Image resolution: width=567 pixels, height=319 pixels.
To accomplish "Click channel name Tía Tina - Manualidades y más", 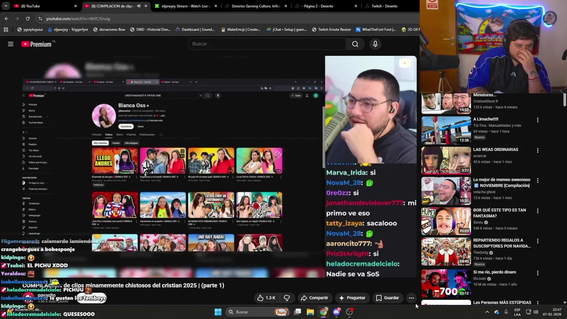I will 497,125.
